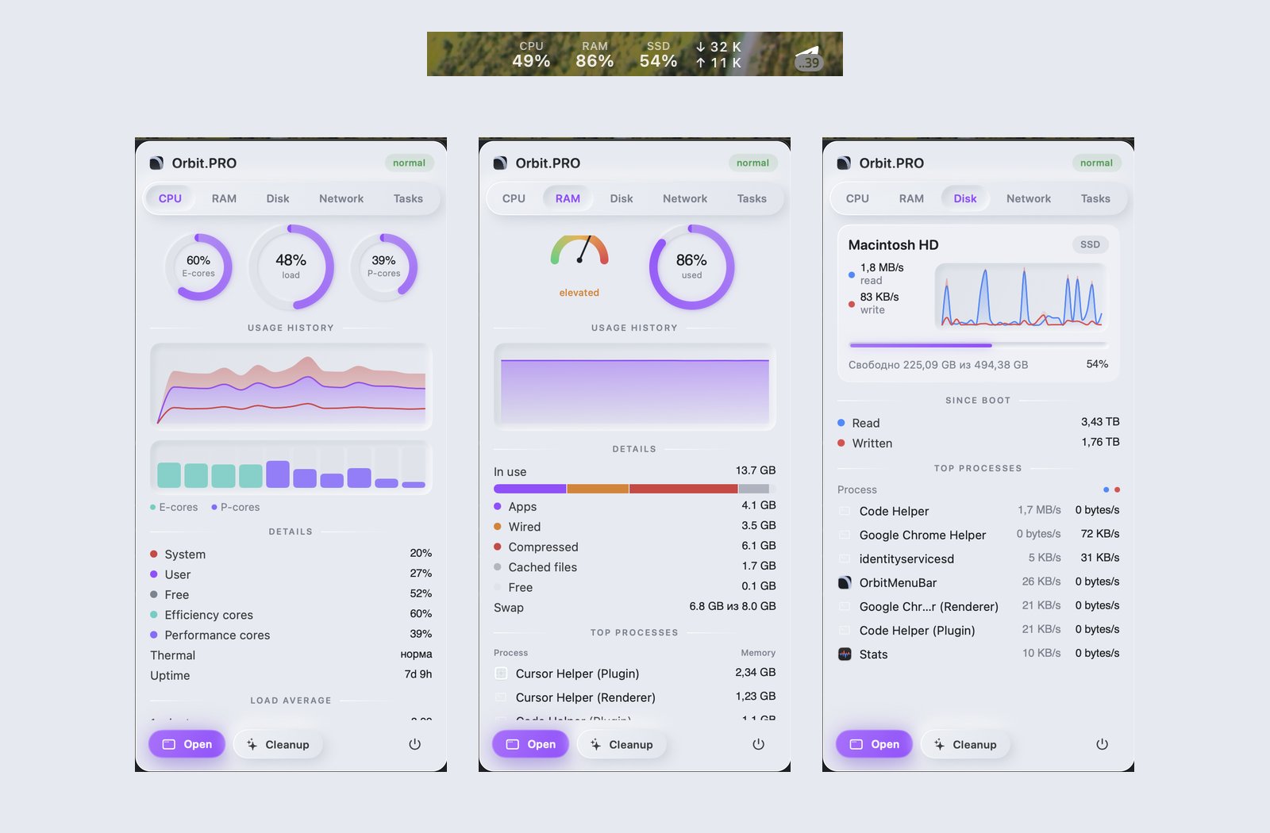Click the Orbit.PRO logo in the RAM panel
Image resolution: width=1270 pixels, height=833 pixels.
coord(500,163)
